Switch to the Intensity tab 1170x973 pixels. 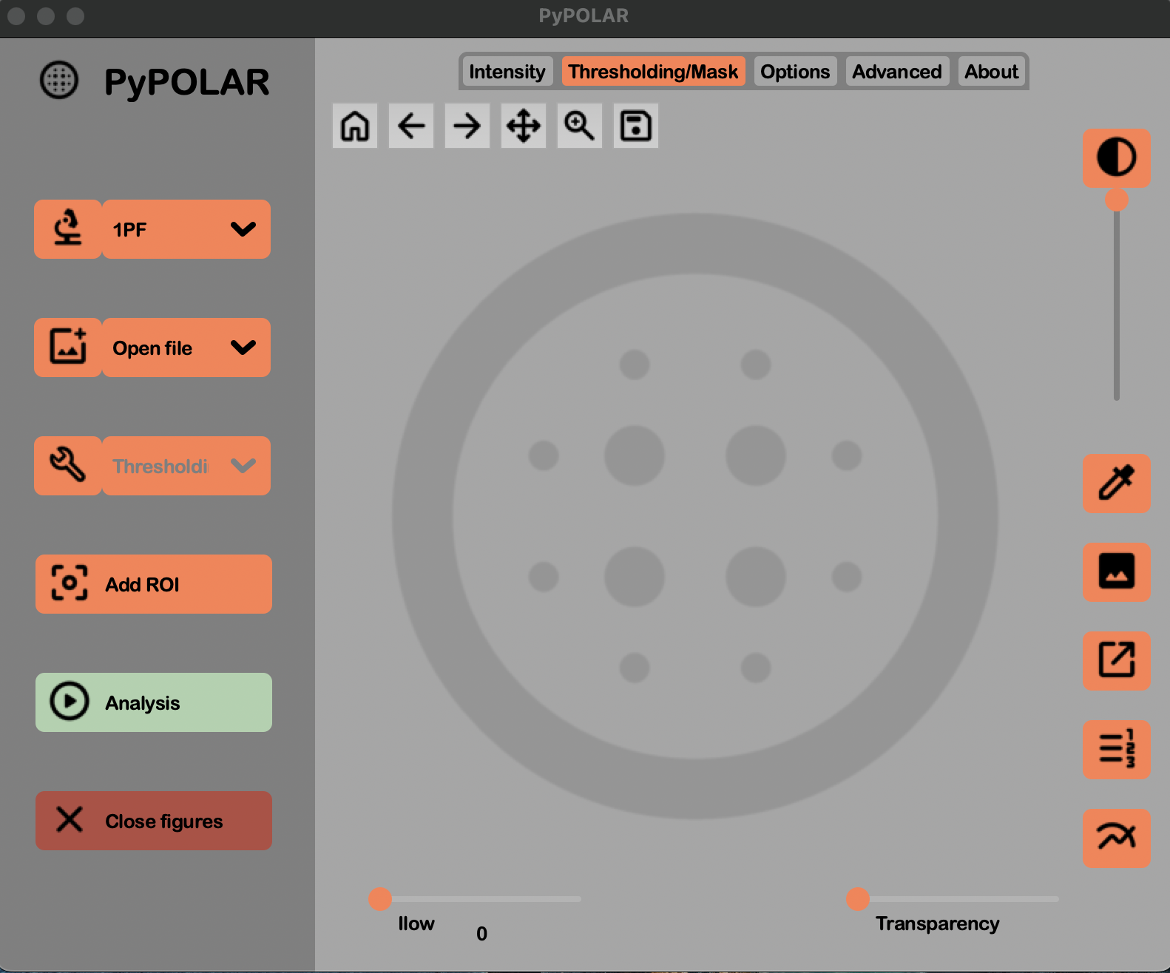507,72
